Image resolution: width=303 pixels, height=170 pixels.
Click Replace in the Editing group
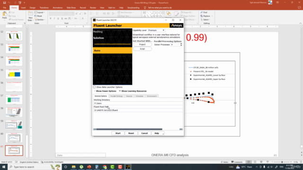click(205, 16)
